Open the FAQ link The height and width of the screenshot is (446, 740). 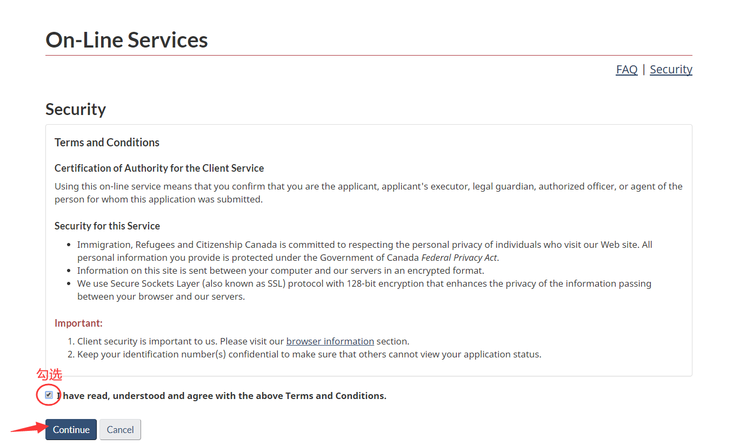tap(626, 70)
